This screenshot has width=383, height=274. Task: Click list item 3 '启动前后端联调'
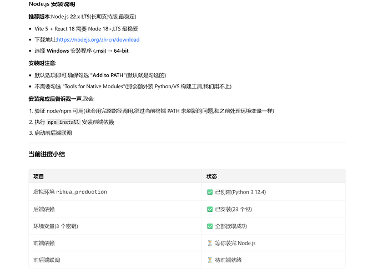(53, 133)
